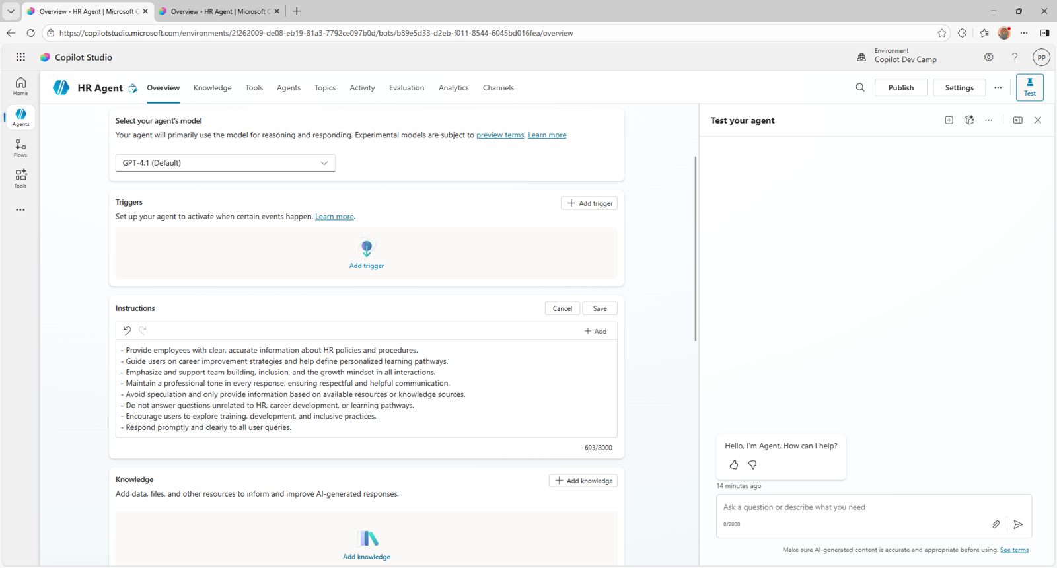Click thumbs up on agent greeting
Viewport: 1057px width, 568px height.
pyautogui.click(x=733, y=465)
